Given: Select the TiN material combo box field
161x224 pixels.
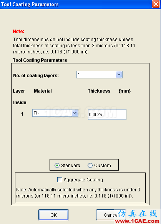Looking at the screenshot, I should [x=55, y=113].
